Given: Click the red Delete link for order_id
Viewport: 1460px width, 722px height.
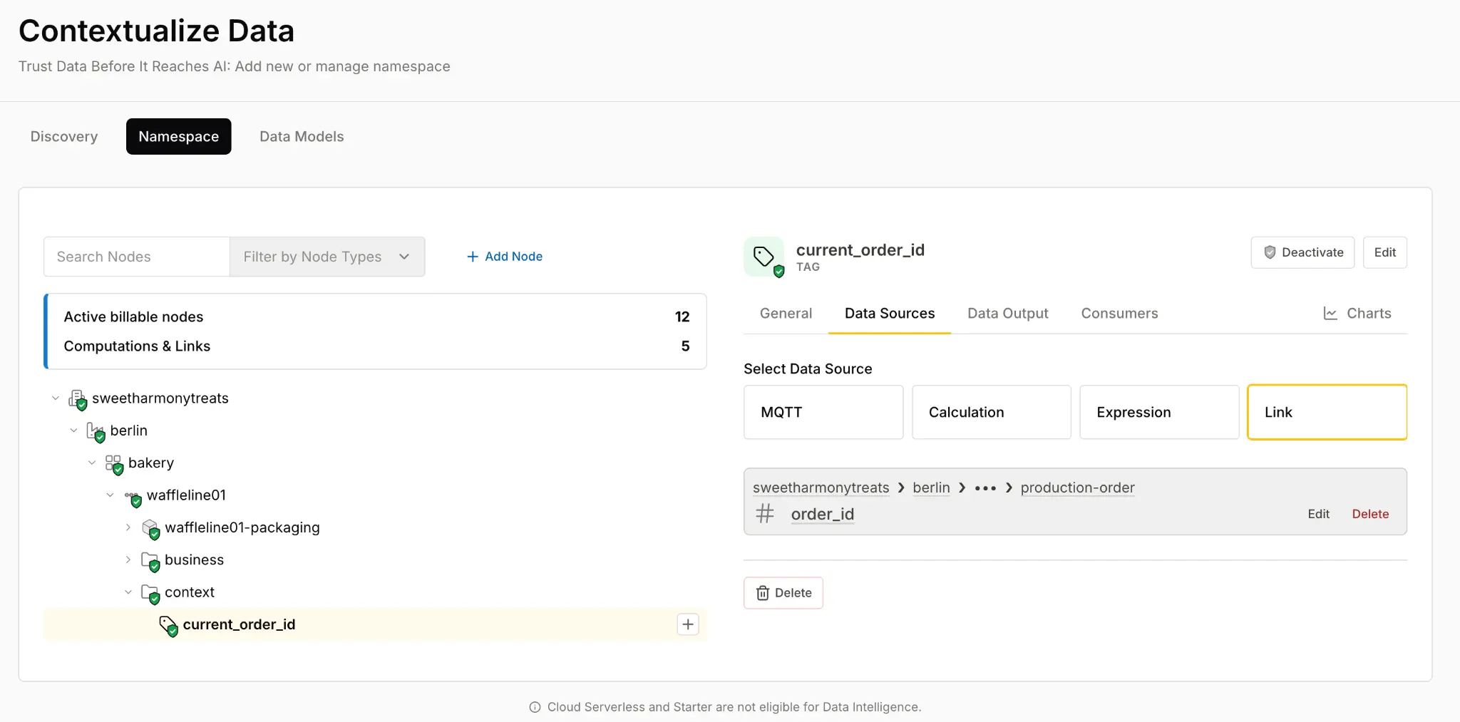Looking at the screenshot, I should [x=1370, y=514].
